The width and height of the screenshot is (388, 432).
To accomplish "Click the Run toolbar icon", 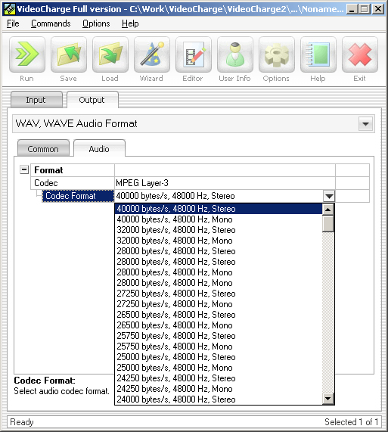I will tap(27, 54).
